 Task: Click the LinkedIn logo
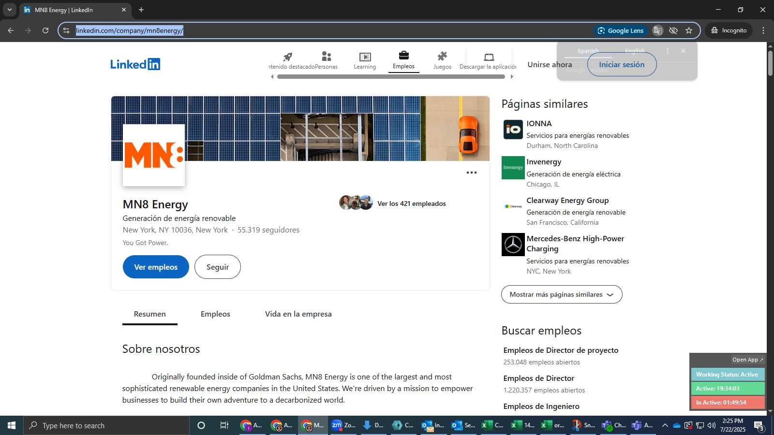[135, 64]
